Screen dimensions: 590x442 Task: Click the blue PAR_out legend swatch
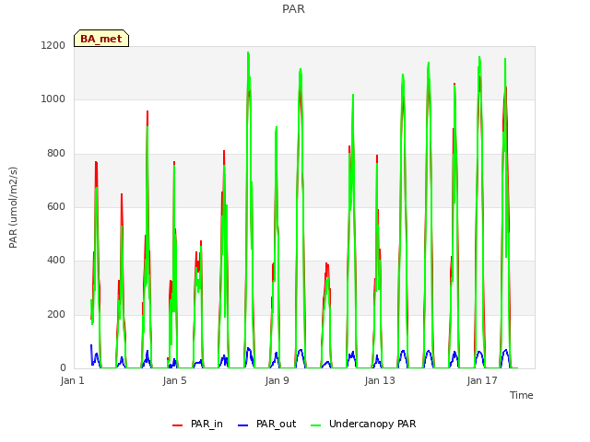[243, 425]
